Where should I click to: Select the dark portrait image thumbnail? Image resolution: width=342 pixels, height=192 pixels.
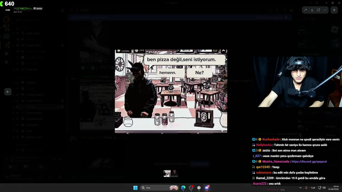pyautogui.click(x=175, y=174)
